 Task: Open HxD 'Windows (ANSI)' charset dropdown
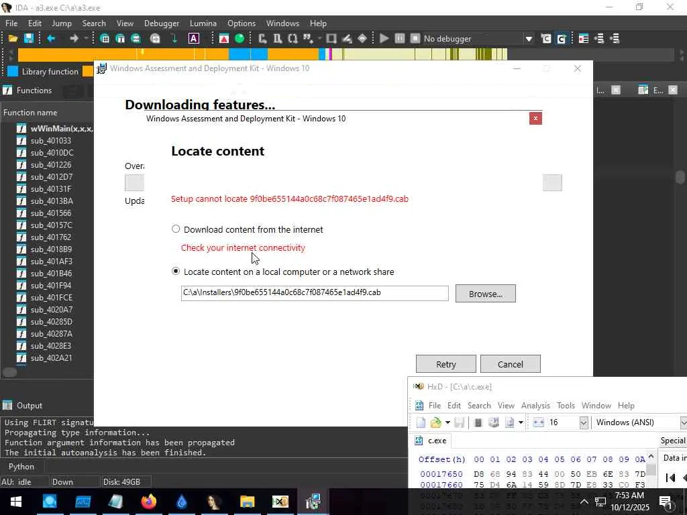tap(682, 422)
